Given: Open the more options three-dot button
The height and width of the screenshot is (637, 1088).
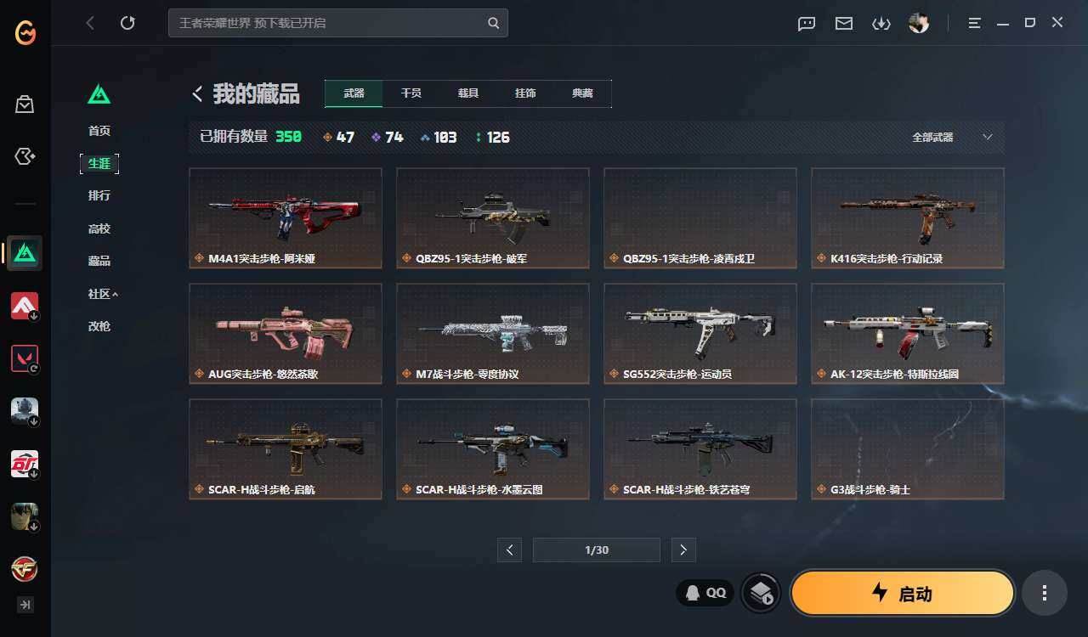Looking at the screenshot, I should point(1045,593).
